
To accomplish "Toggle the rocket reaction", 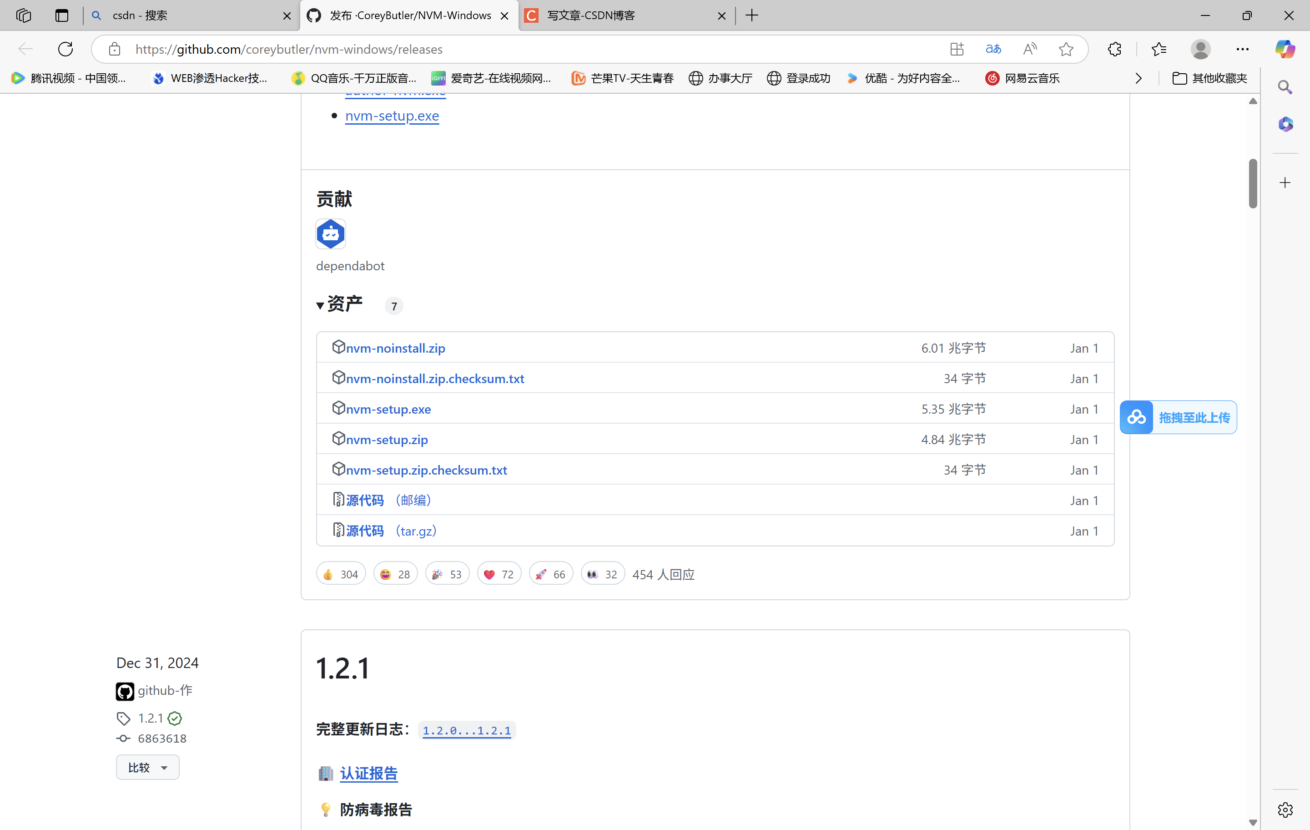I will click(x=550, y=574).
